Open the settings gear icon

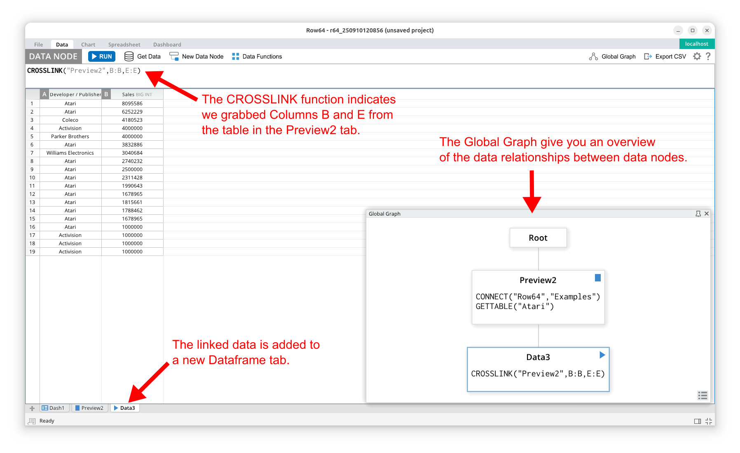tap(697, 56)
